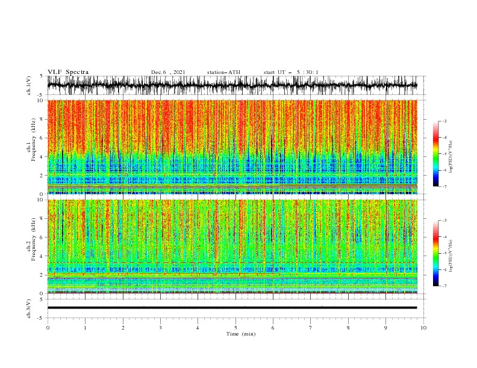Click the ch.1 spectrogram color scale bar
477x368 pixels.
tap(435, 154)
